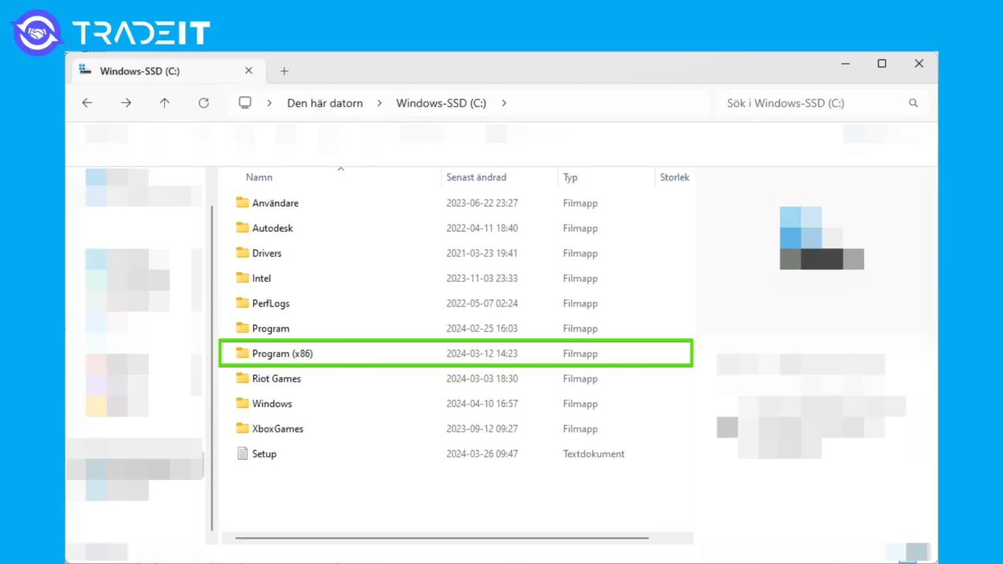Screen dimensions: 1003x564
Task: Close the Windows-SSD (C:) tab
Action: (x=249, y=70)
